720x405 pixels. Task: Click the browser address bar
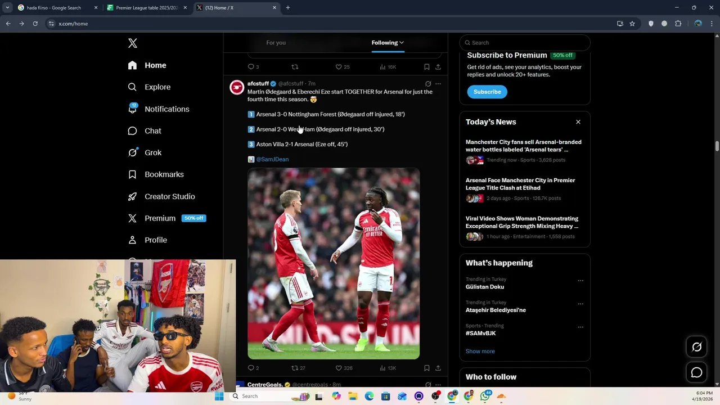(332, 24)
